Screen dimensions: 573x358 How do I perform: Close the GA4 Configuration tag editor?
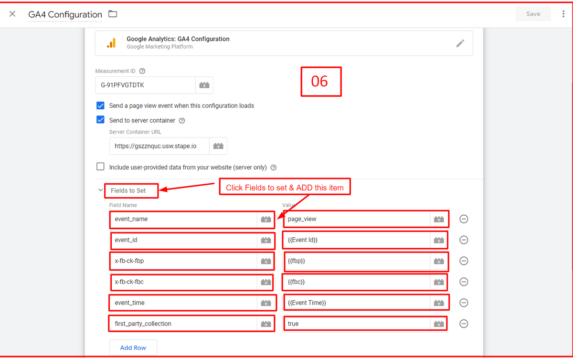(12, 14)
